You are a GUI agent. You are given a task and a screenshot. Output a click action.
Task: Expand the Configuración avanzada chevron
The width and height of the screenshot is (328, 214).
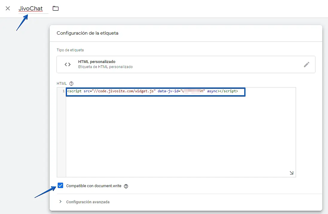(60, 202)
